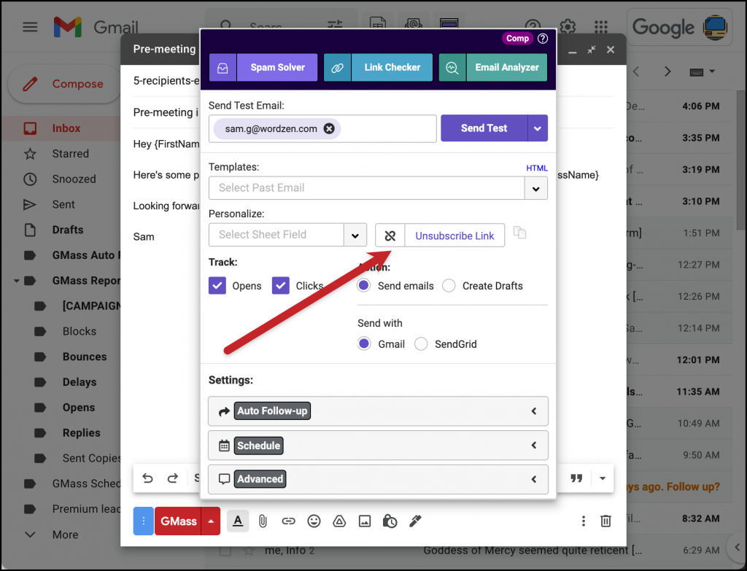Screen dimensions: 747x571
Task: Open the insert link tool
Action: tap(288, 521)
